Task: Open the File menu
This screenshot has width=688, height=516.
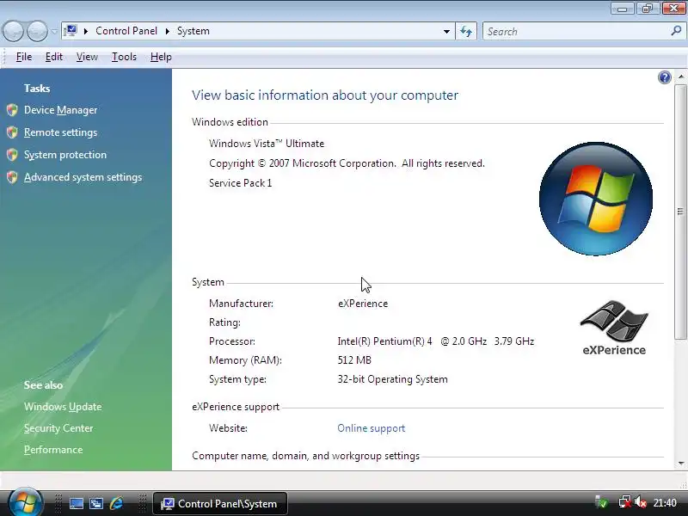Action: tap(24, 57)
